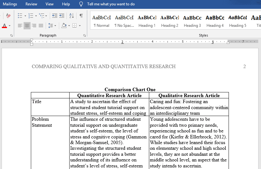
Task: Click the tab stop at 6 inches on ruler
Action: [213, 43]
